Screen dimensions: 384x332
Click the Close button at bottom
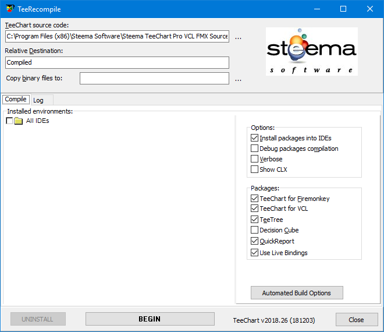point(357,320)
